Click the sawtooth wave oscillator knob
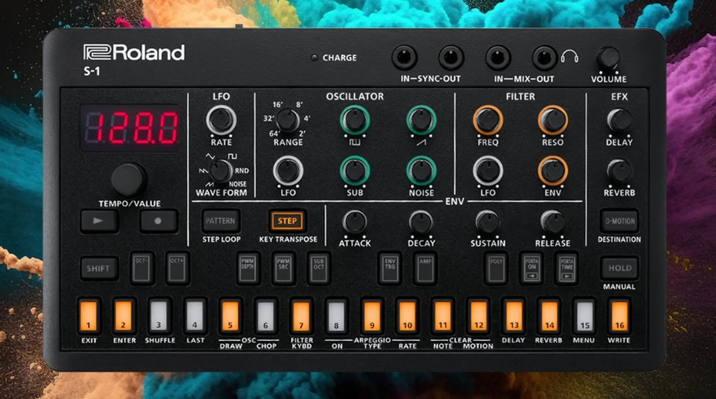This screenshot has width=716, height=399. [x=421, y=120]
